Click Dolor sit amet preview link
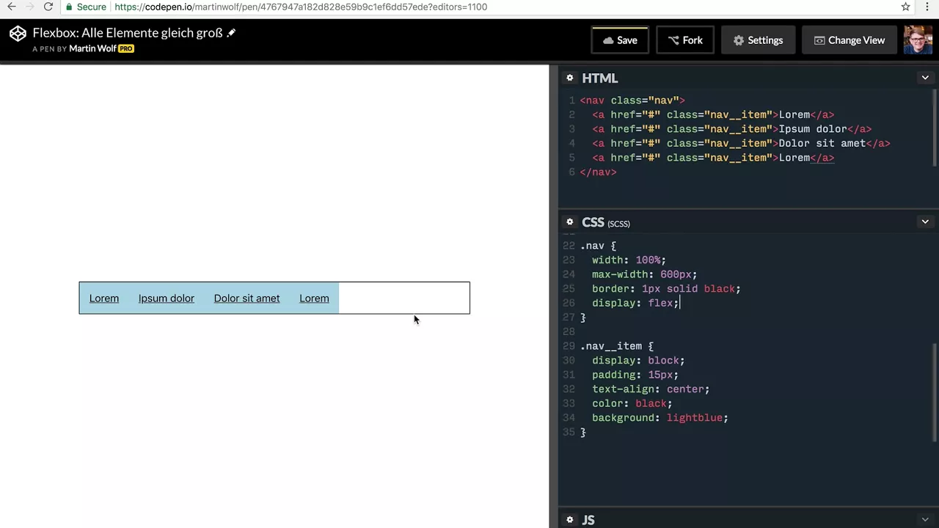Image resolution: width=939 pixels, height=528 pixels. pos(246,298)
